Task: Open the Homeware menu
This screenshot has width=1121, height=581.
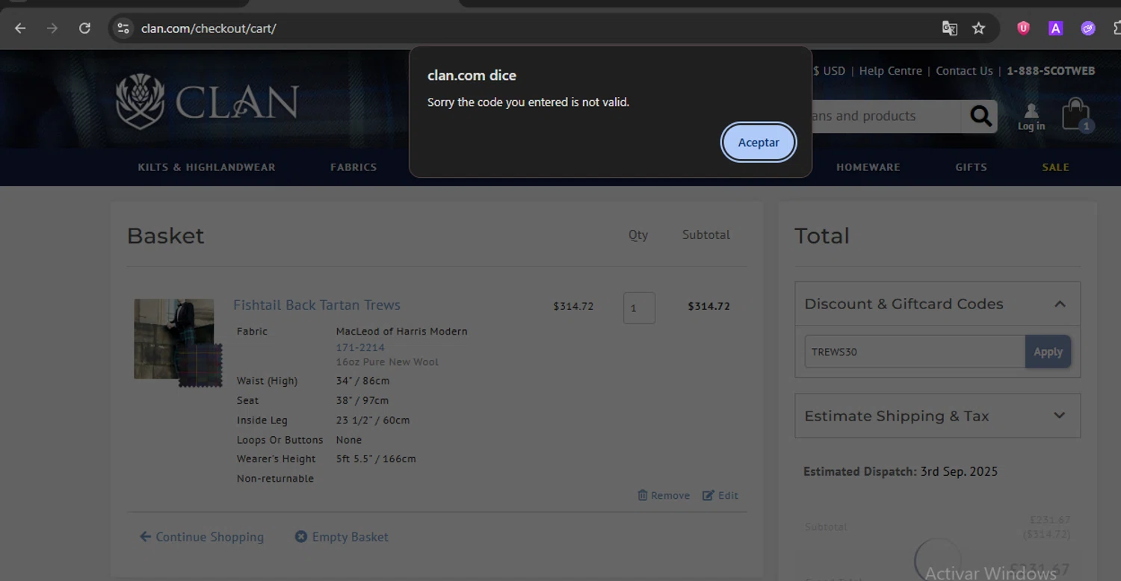Action: tap(868, 167)
